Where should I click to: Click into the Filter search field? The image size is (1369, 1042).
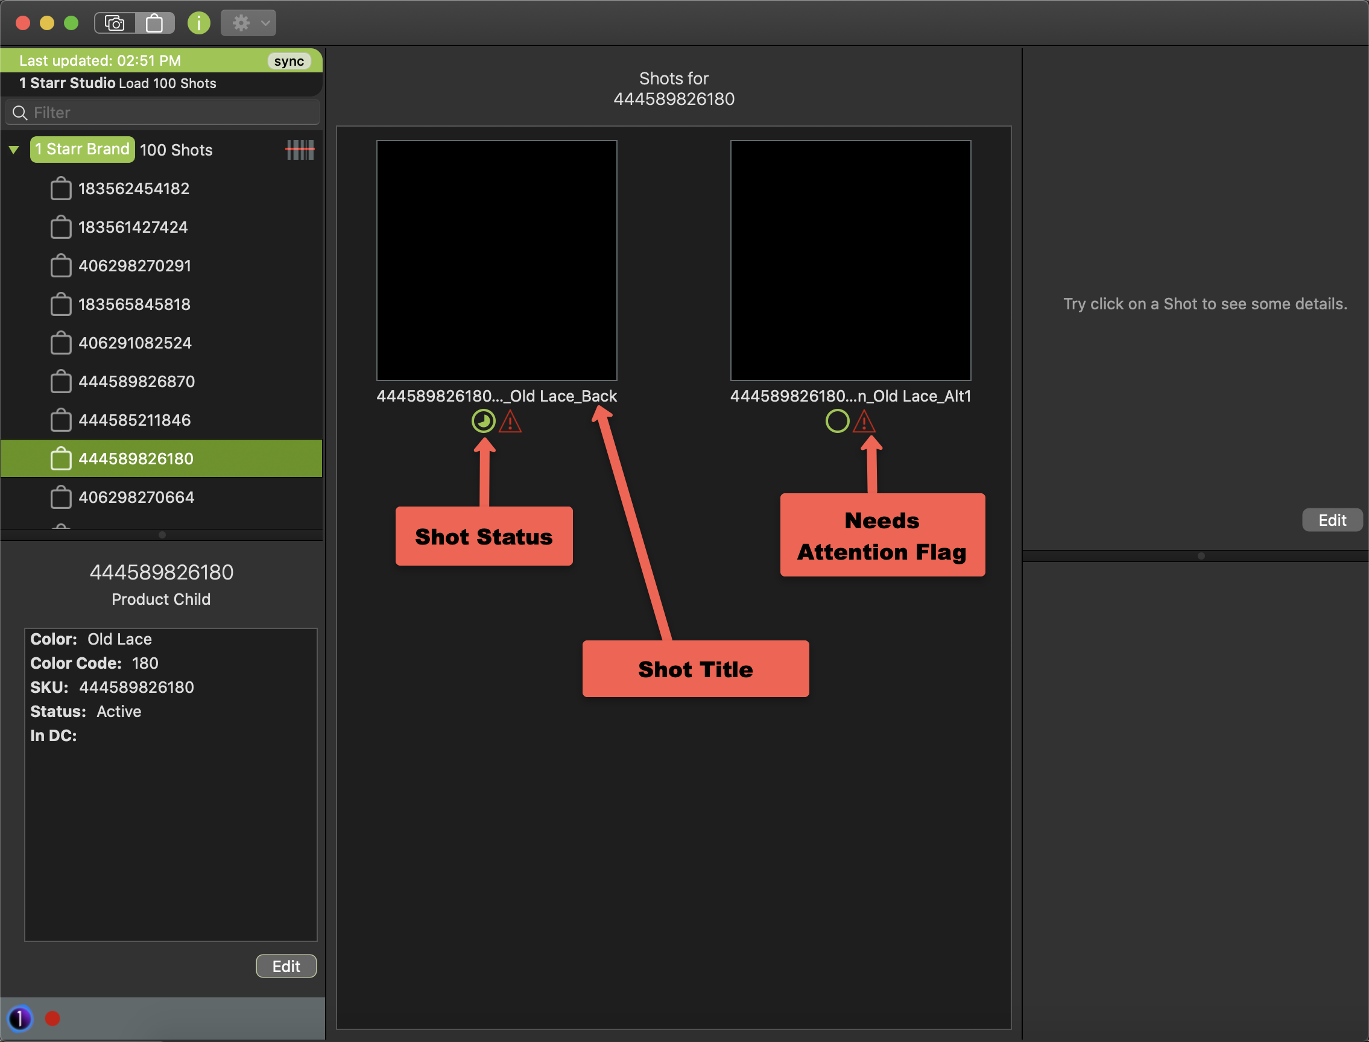168,112
